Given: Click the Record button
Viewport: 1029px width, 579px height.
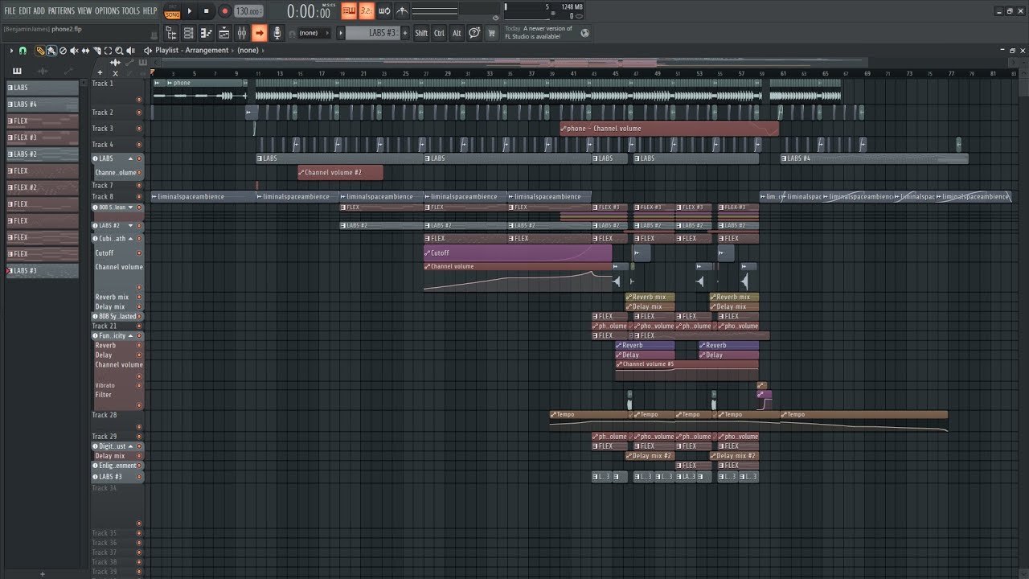Looking at the screenshot, I should [224, 11].
